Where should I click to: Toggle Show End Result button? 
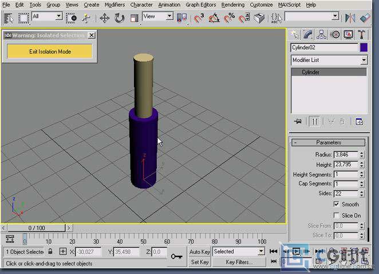[x=314, y=122]
